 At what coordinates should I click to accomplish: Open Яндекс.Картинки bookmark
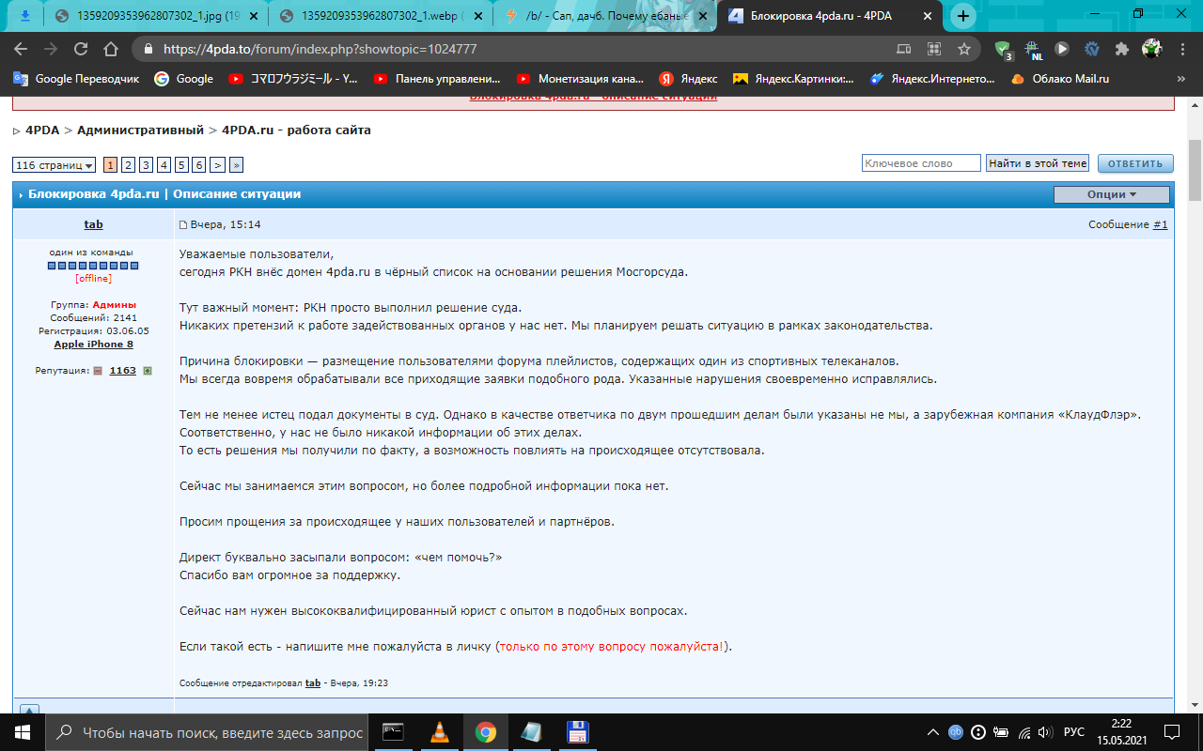click(x=793, y=79)
